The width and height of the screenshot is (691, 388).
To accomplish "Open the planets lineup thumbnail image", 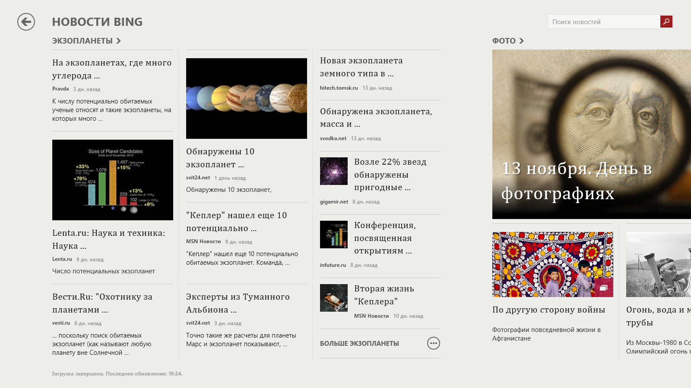I will [x=247, y=98].
